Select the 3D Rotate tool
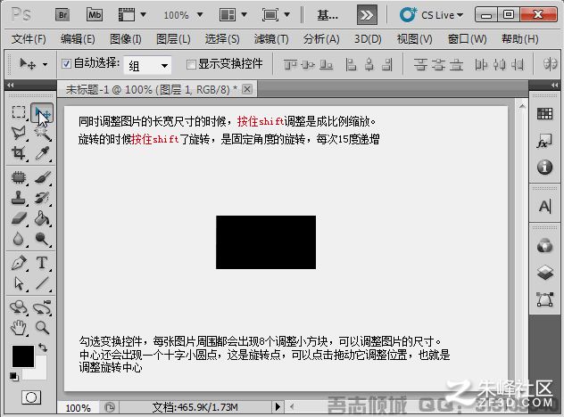 pos(19,307)
